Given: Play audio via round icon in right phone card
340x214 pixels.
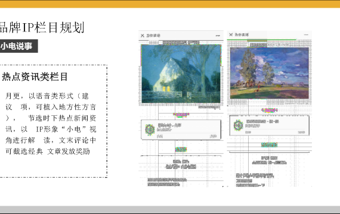Looking at the screenshot, I should (239, 125).
